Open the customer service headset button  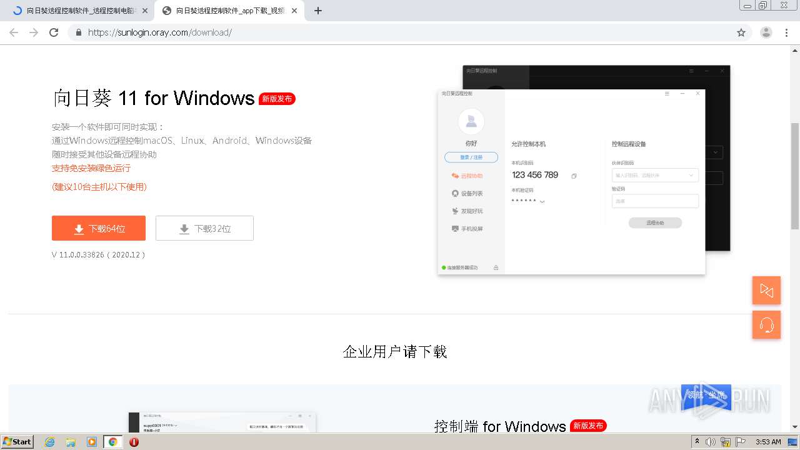click(x=766, y=325)
